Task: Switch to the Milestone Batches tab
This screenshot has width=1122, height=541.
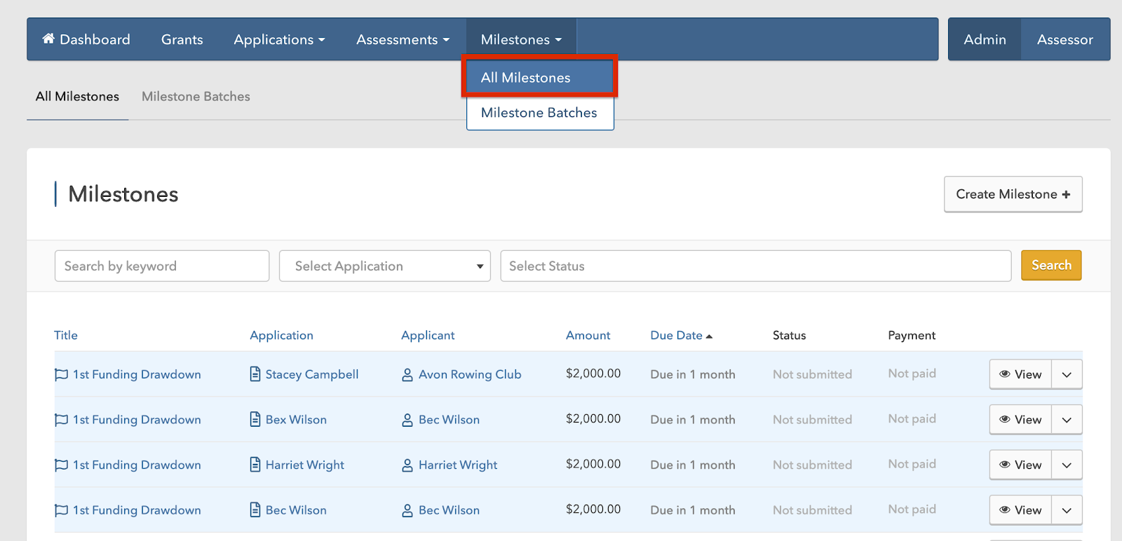Action: click(196, 97)
